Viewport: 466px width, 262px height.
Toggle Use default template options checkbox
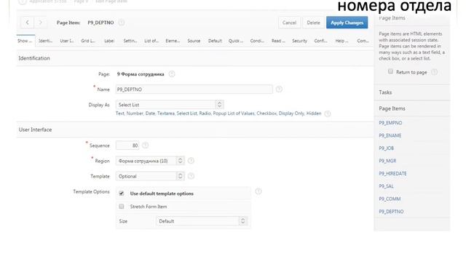122,194
